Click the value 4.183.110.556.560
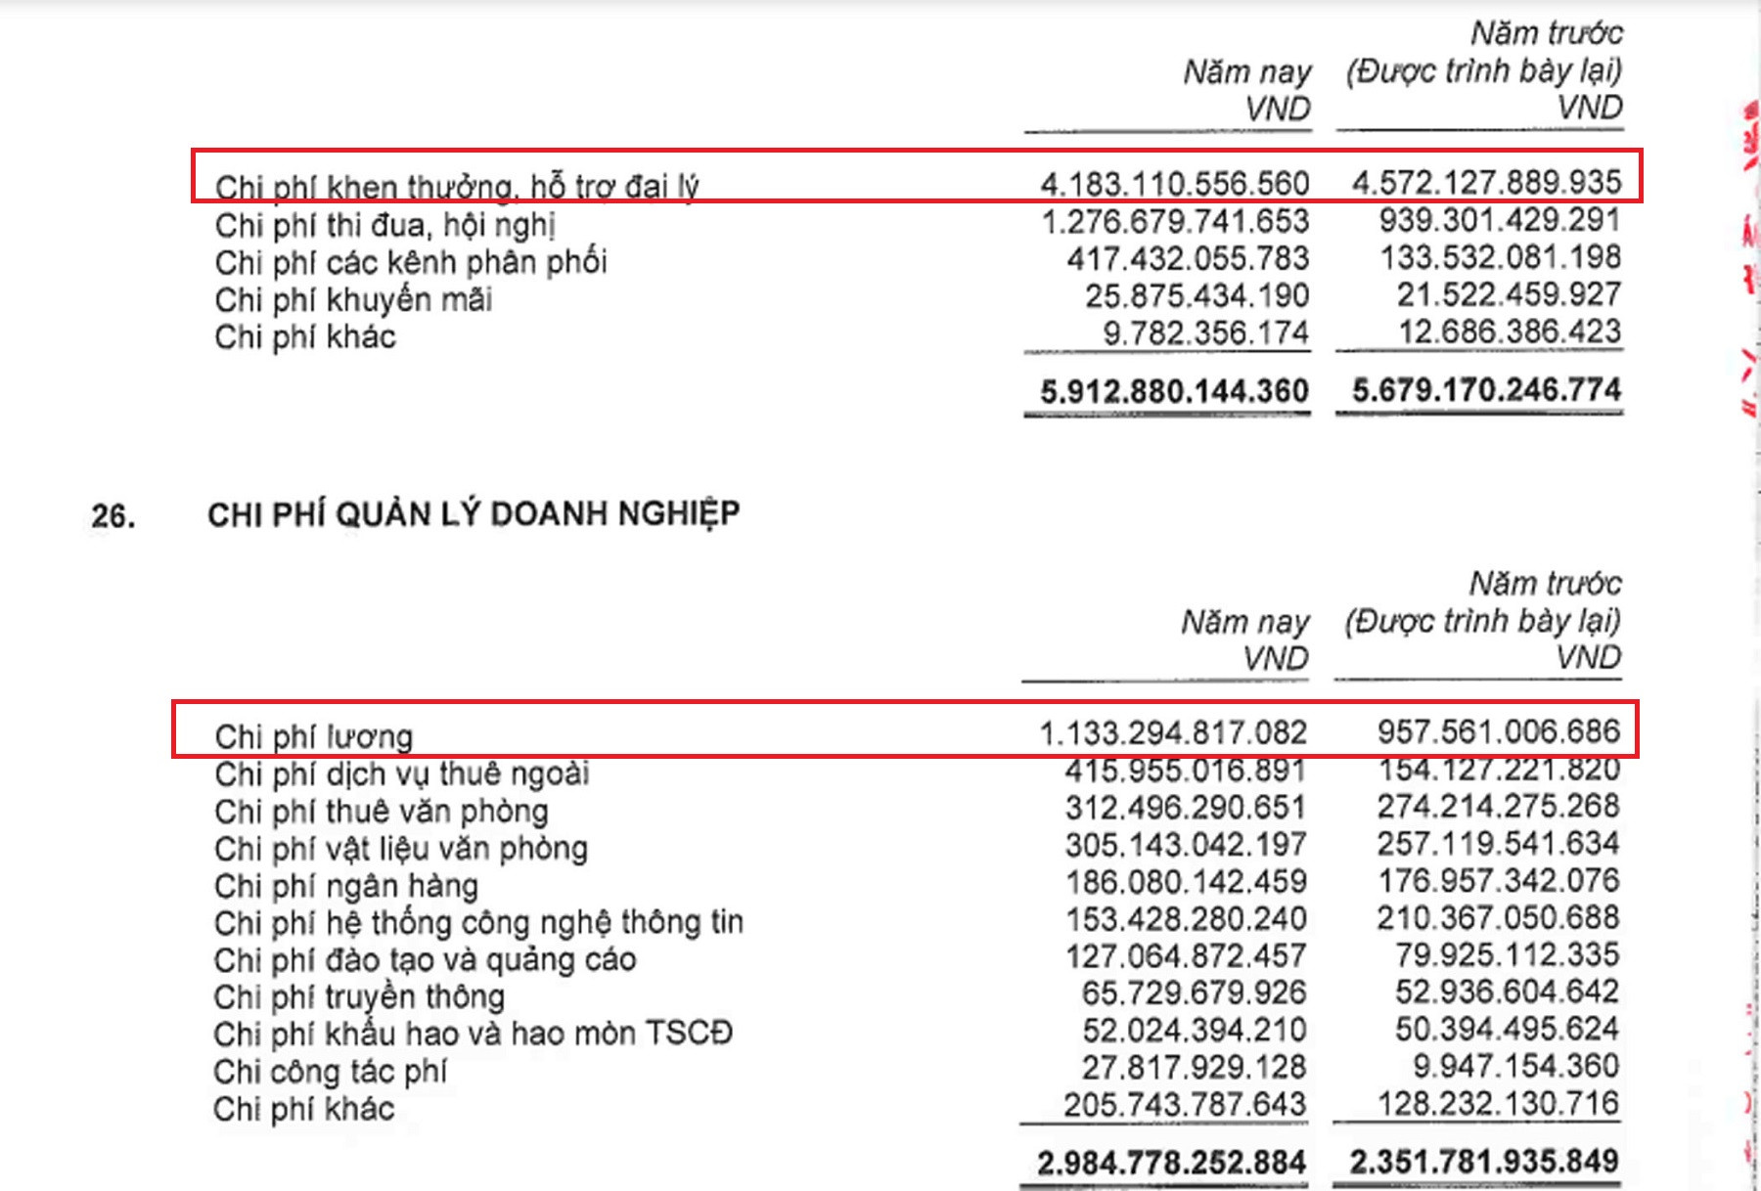Viewport: 1761px width, 1191px height. [x=1174, y=183]
